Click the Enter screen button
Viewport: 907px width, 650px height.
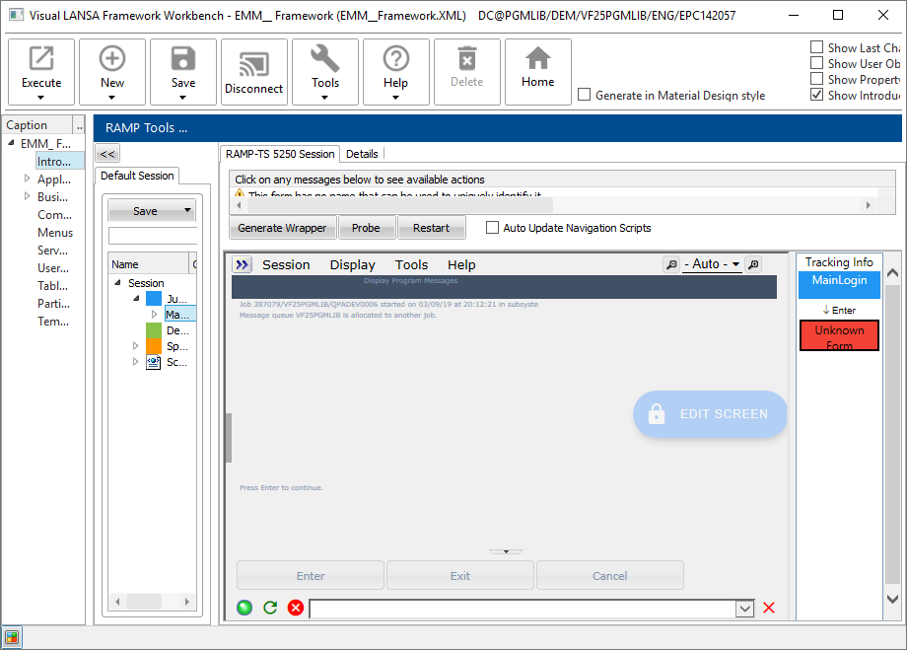pyautogui.click(x=311, y=575)
